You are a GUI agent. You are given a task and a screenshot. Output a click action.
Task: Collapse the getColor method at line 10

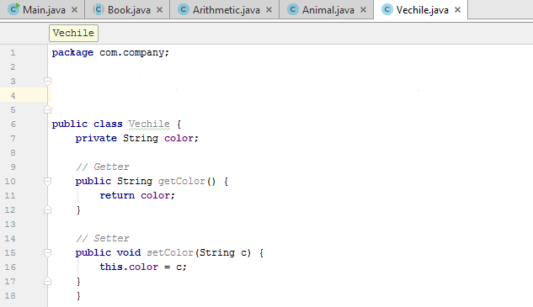pyautogui.click(x=48, y=181)
